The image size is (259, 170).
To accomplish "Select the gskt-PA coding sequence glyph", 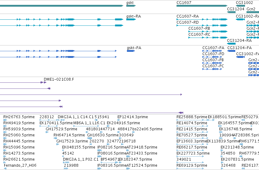I will (x=131, y=51).
